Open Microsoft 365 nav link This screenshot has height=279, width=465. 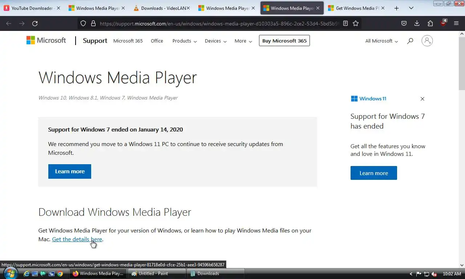coord(128,41)
